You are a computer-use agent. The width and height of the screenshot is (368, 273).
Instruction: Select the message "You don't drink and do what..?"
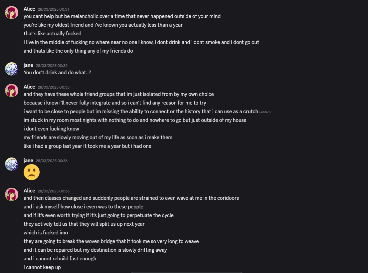point(57,73)
